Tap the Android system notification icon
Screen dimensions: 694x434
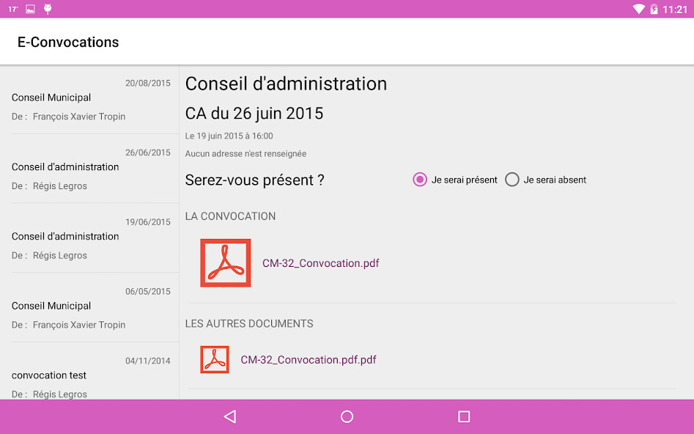tap(48, 9)
